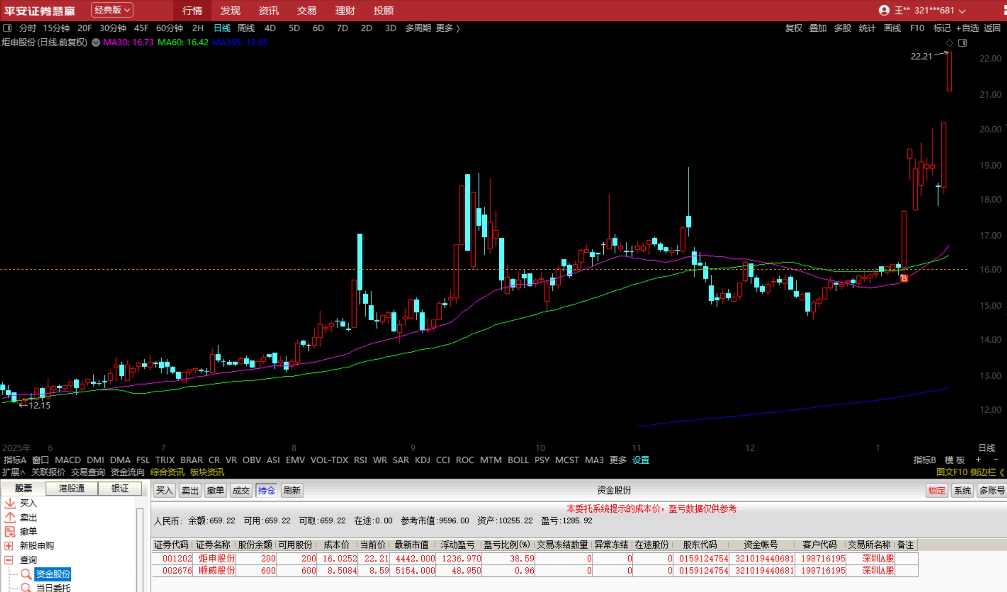The width and height of the screenshot is (1007, 592).
Task: Toggle the round indicator icon beside 矩申股份 title
Action: [x=96, y=42]
